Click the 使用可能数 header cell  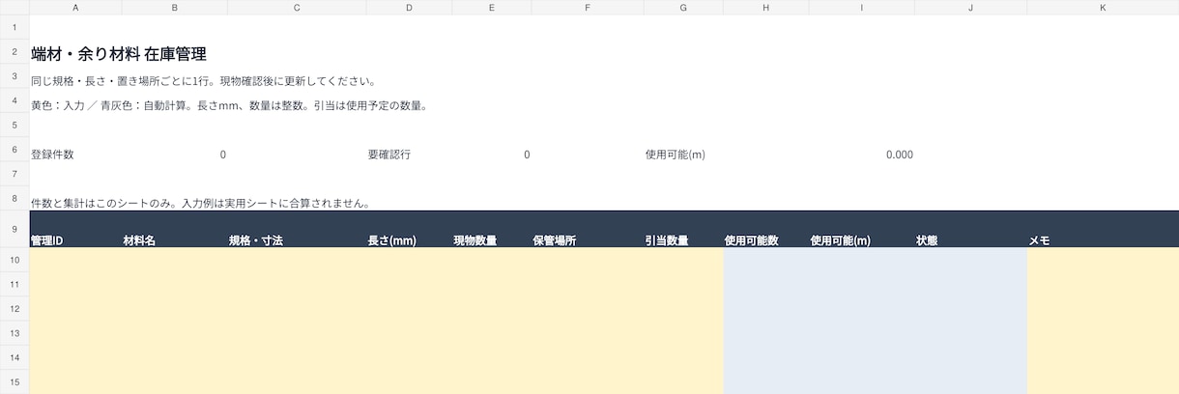click(x=765, y=229)
